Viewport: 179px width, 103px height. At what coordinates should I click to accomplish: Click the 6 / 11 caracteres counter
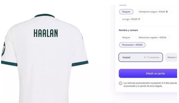pos(151,57)
